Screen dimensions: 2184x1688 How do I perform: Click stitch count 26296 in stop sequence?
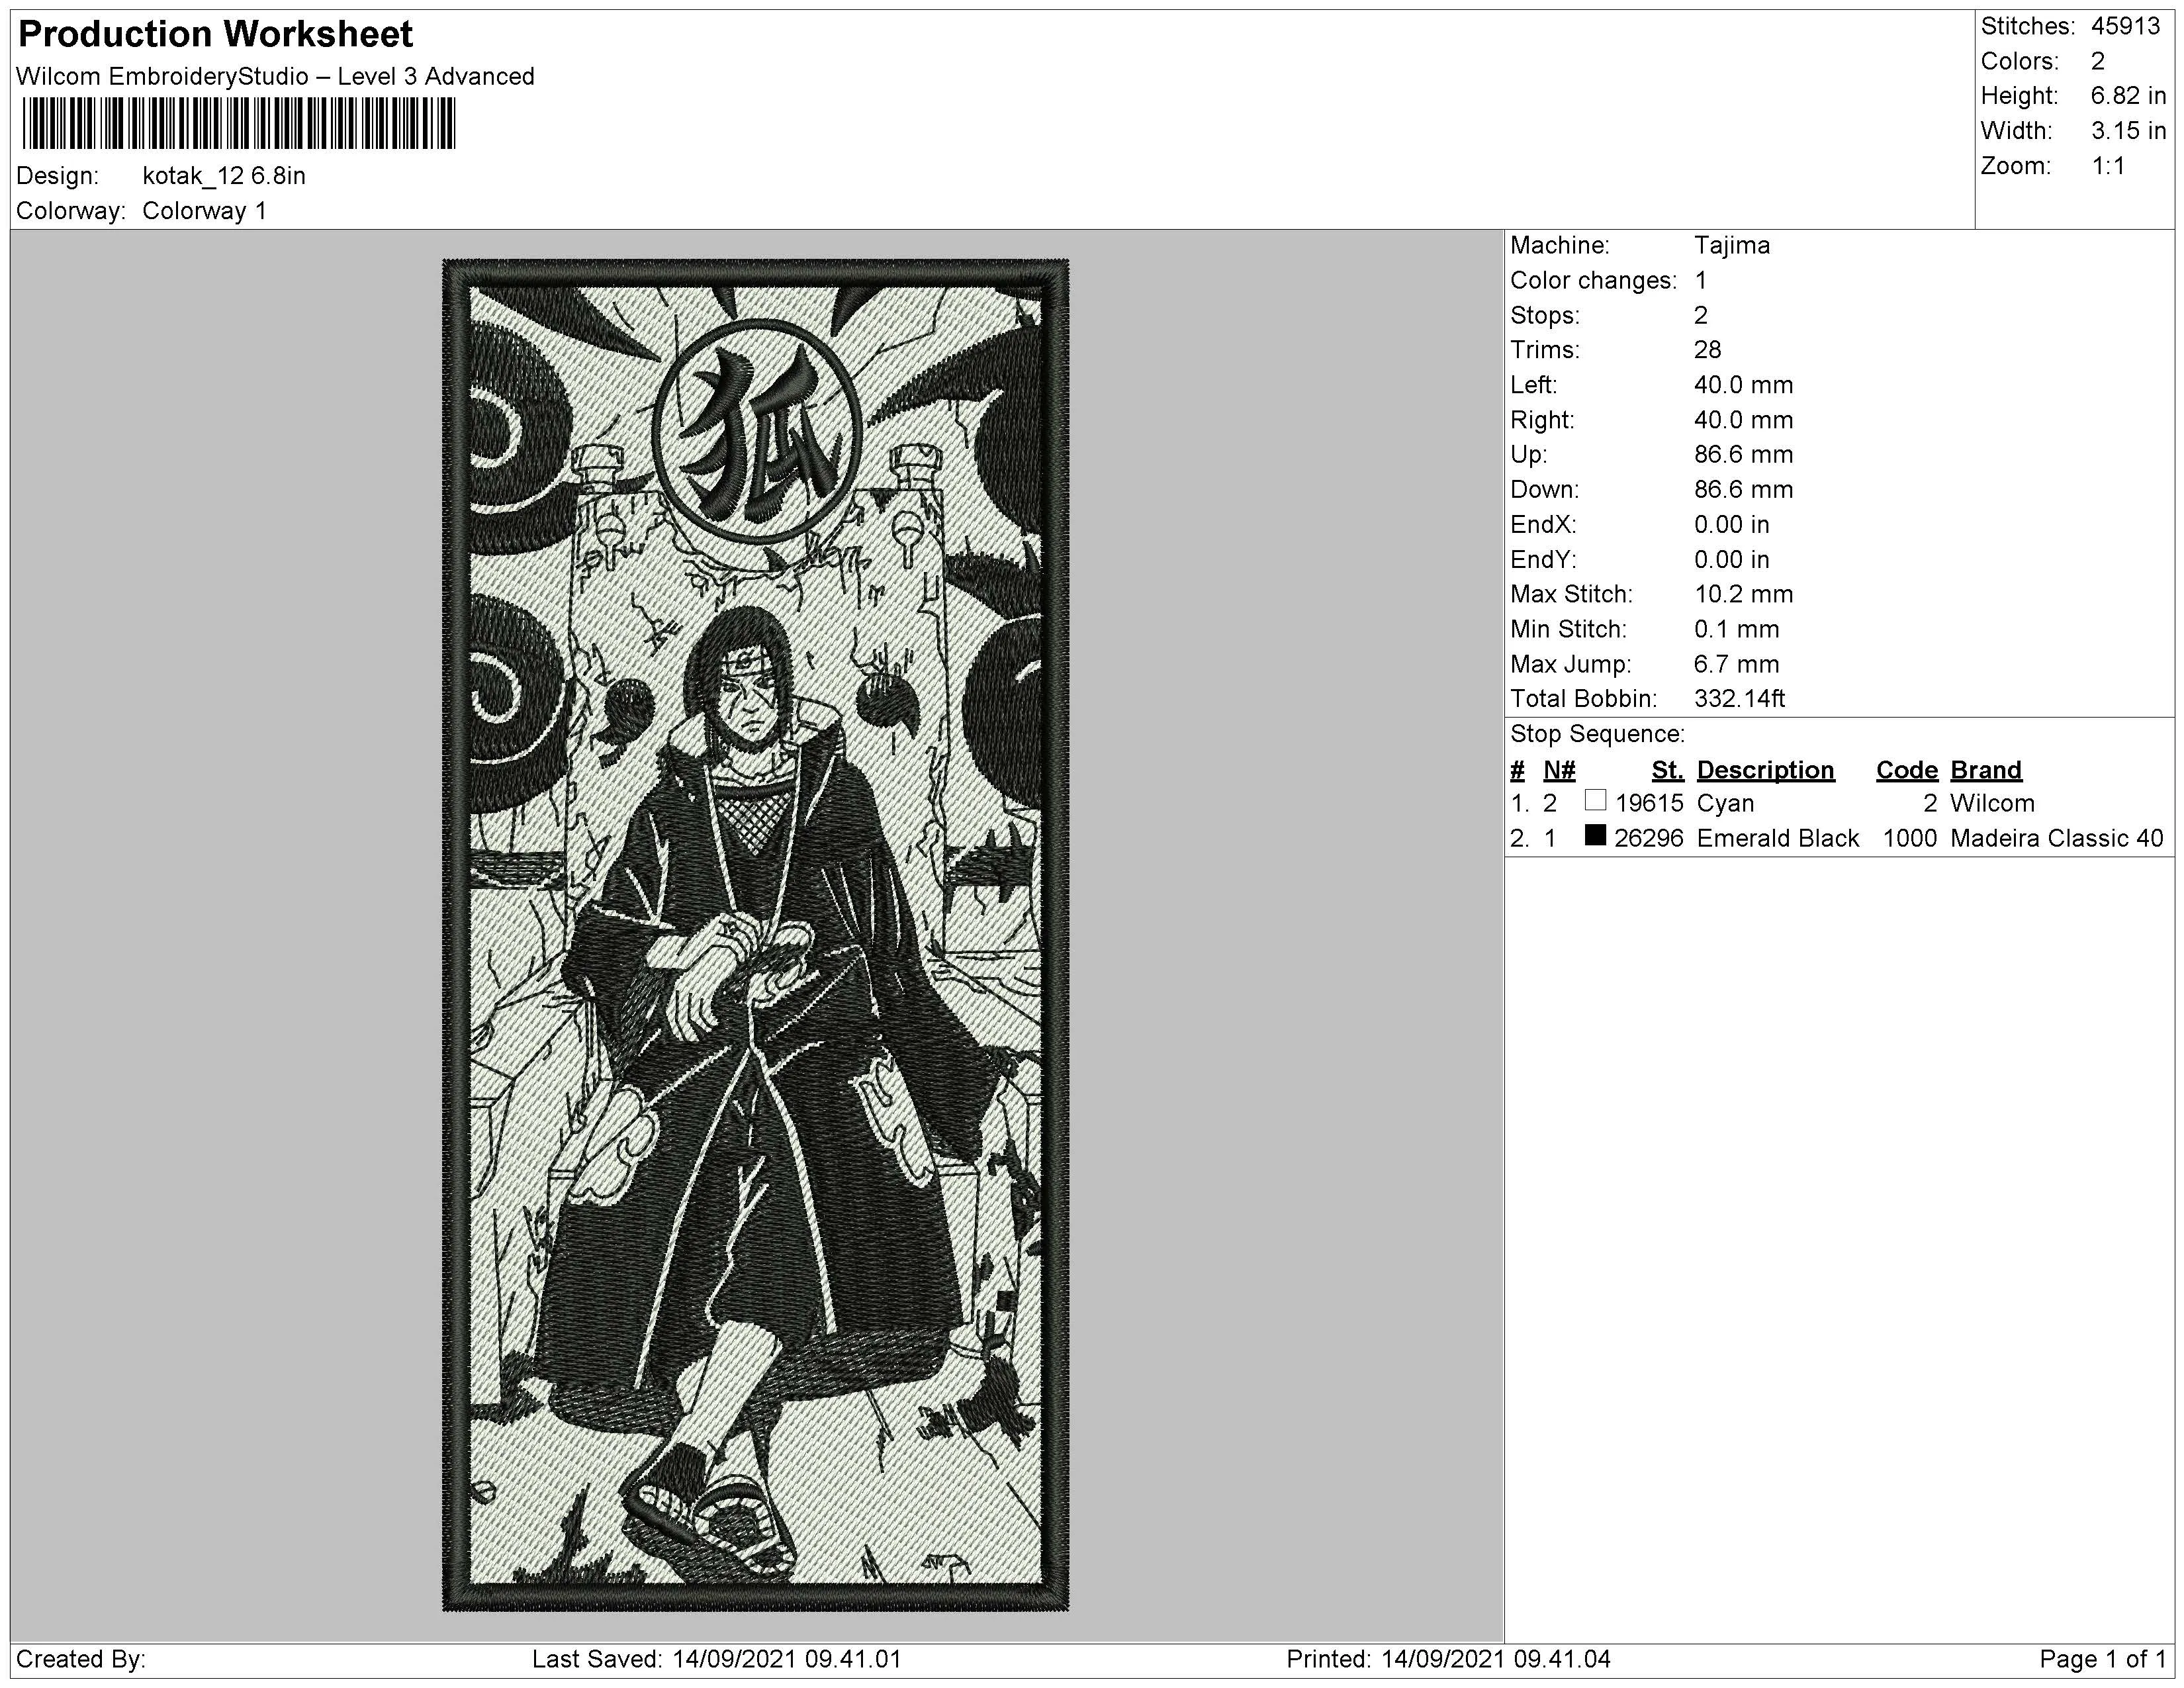1650,839
